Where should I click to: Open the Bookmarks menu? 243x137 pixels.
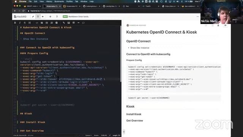[x=59, y=2]
